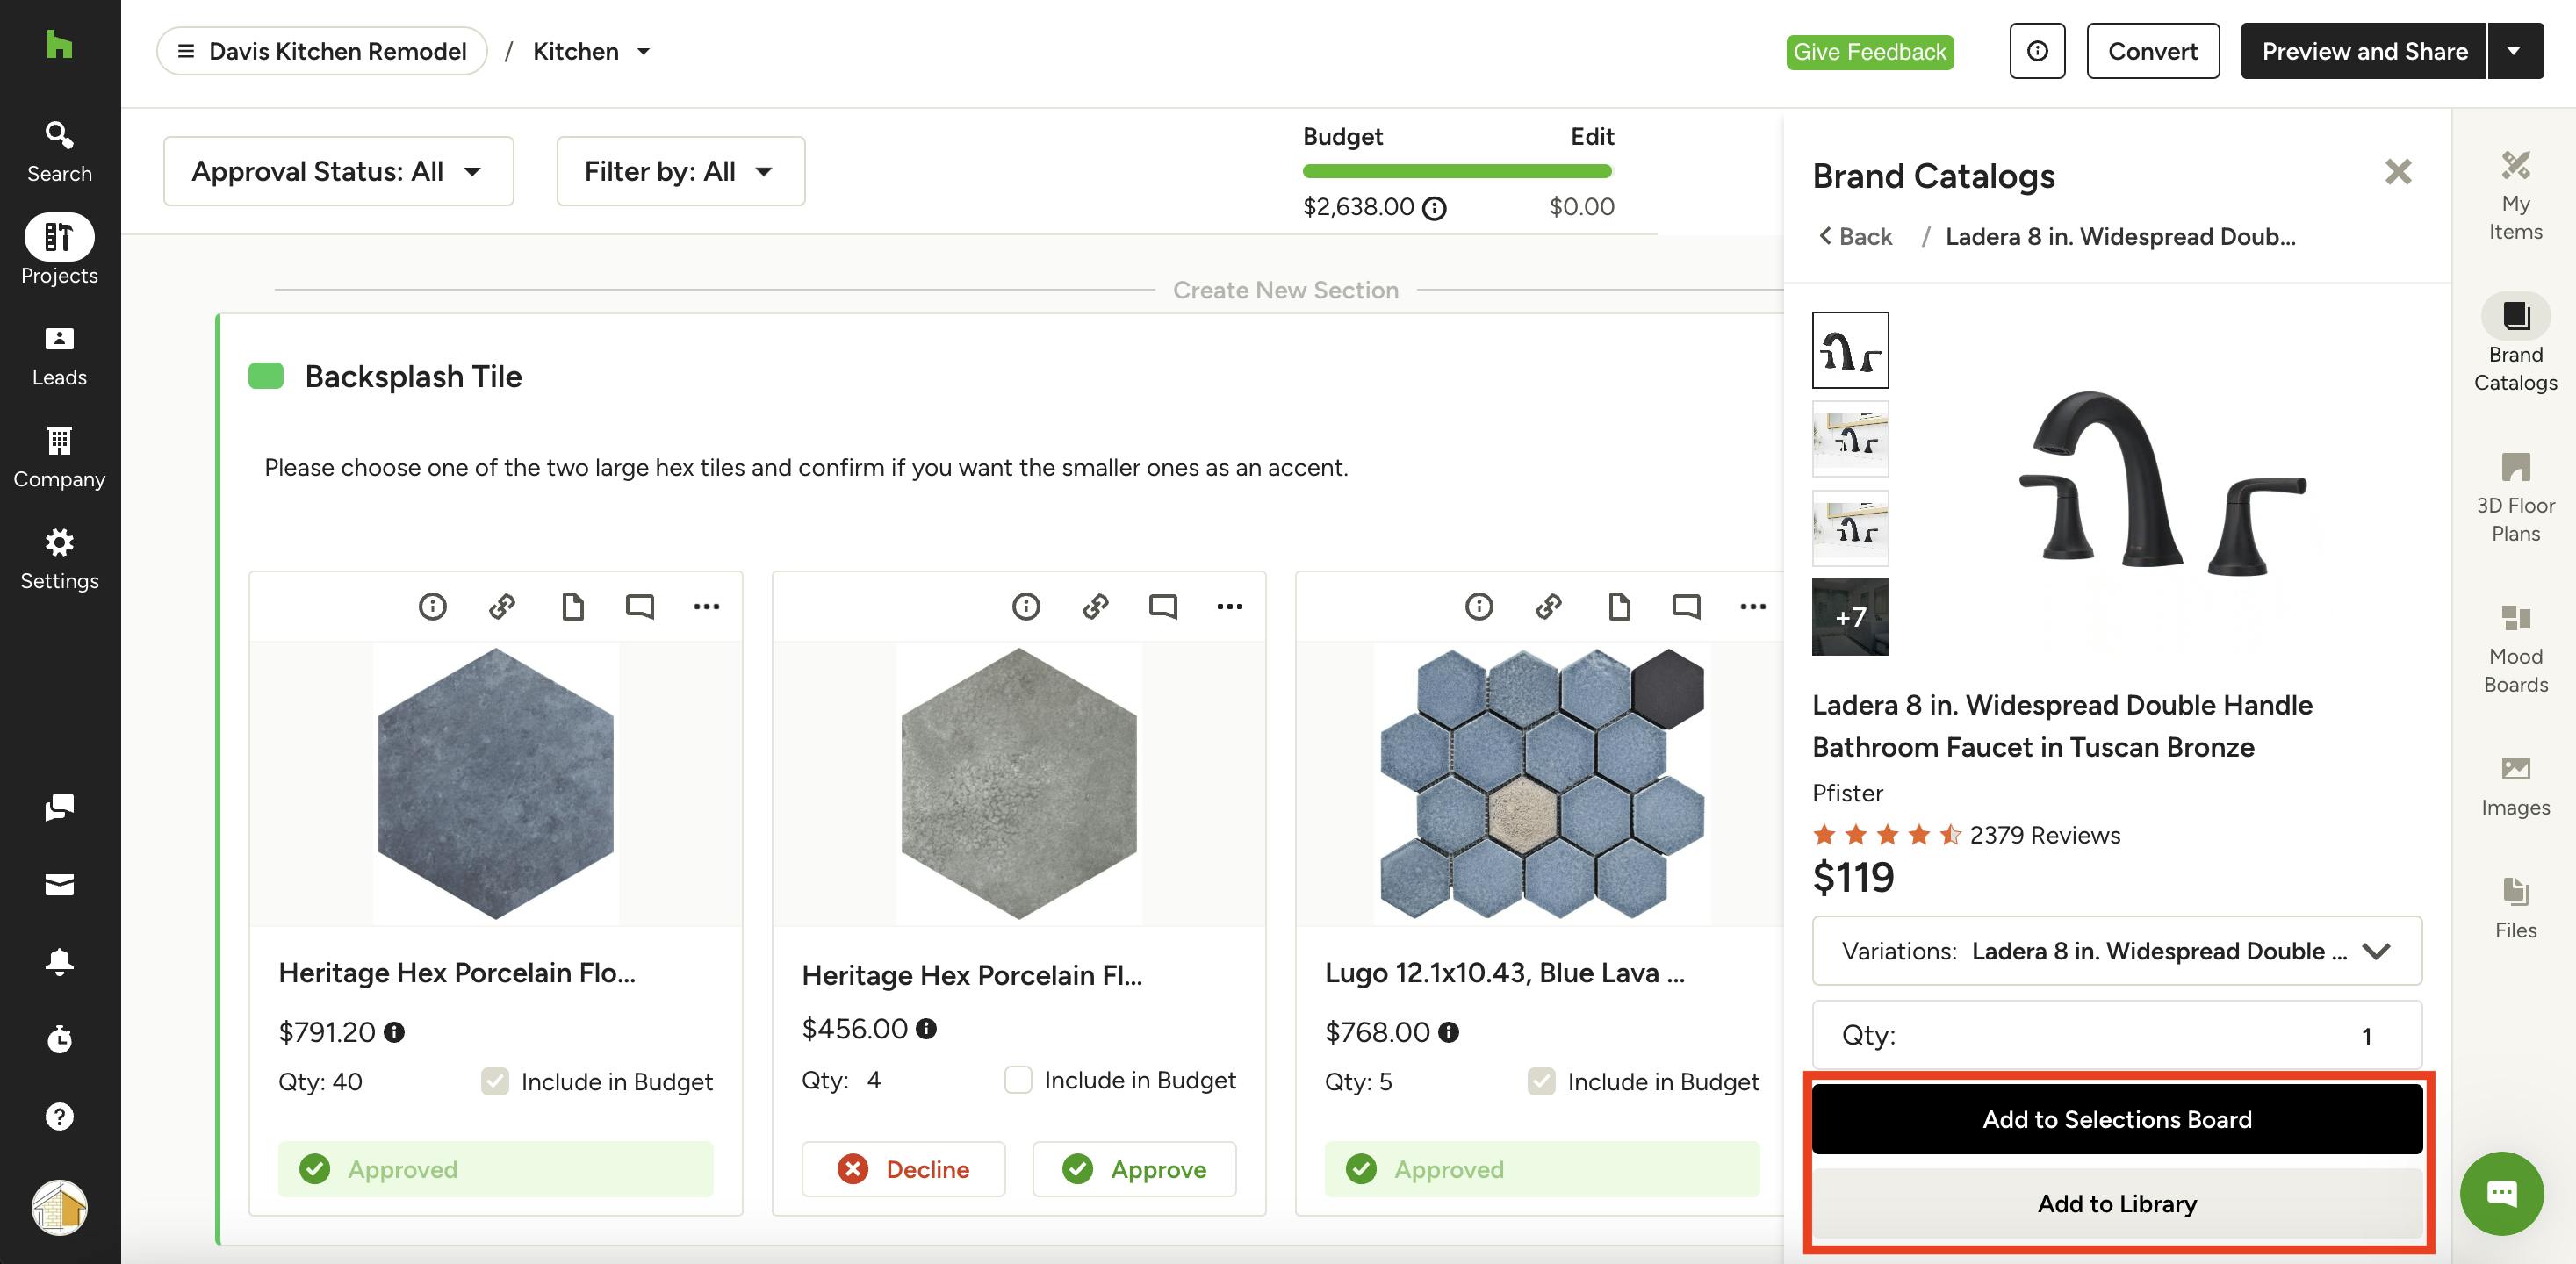Open the mail envelope icon in sidebar
This screenshot has height=1264, width=2576.
coord(59,884)
